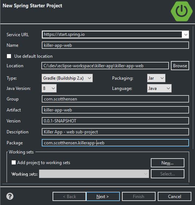195x205 pixels.
Task: Click the Select... working sets button
Action: [x=168, y=174]
